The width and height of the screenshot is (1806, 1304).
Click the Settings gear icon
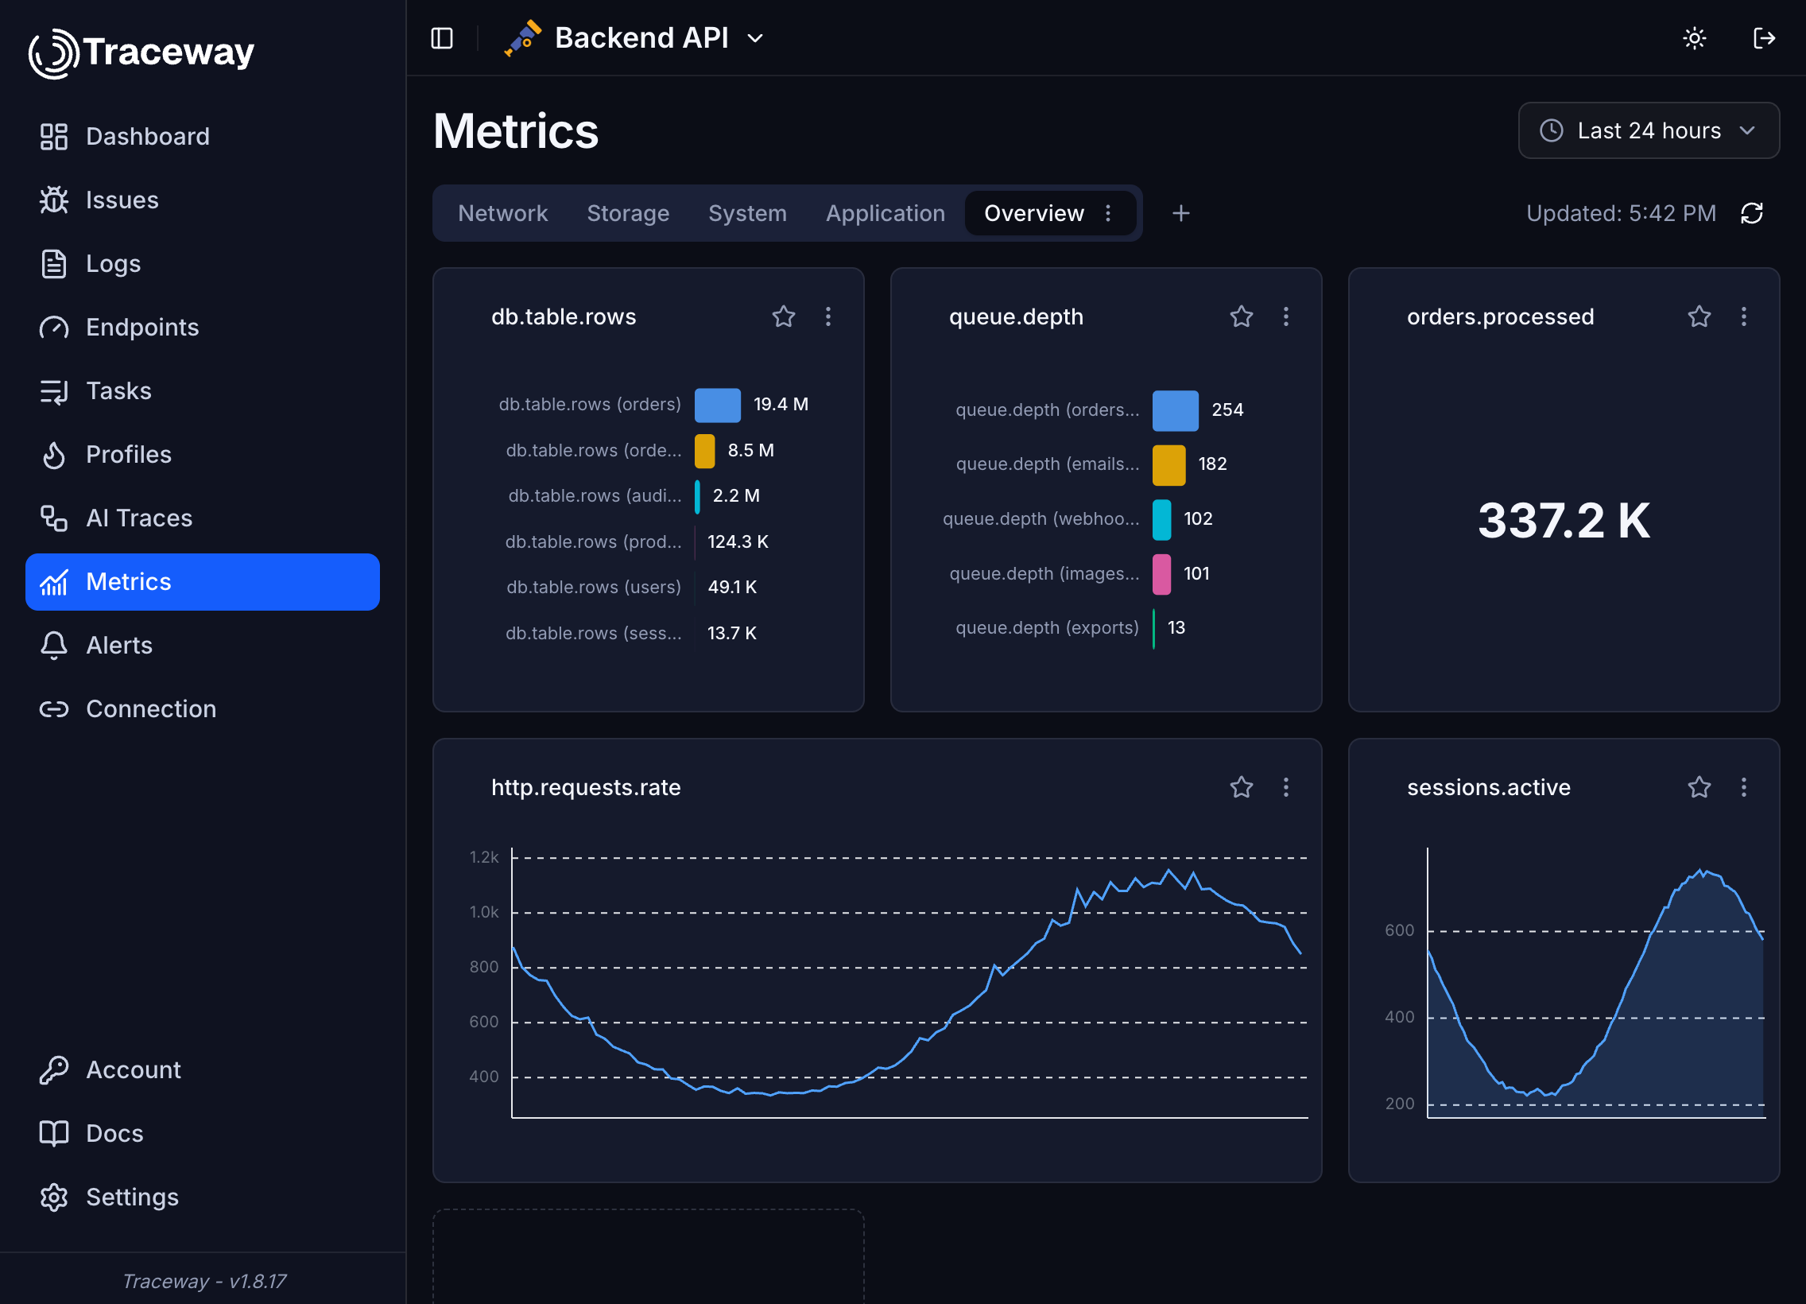click(x=54, y=1198)
